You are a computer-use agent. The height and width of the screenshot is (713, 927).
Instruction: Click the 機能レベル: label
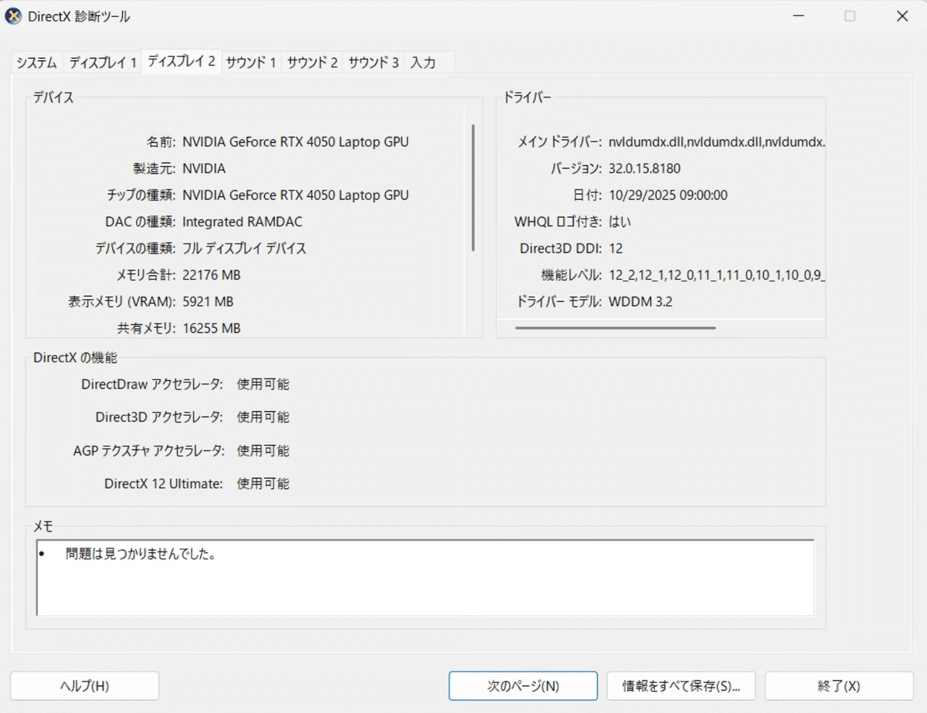coord(572,275)
